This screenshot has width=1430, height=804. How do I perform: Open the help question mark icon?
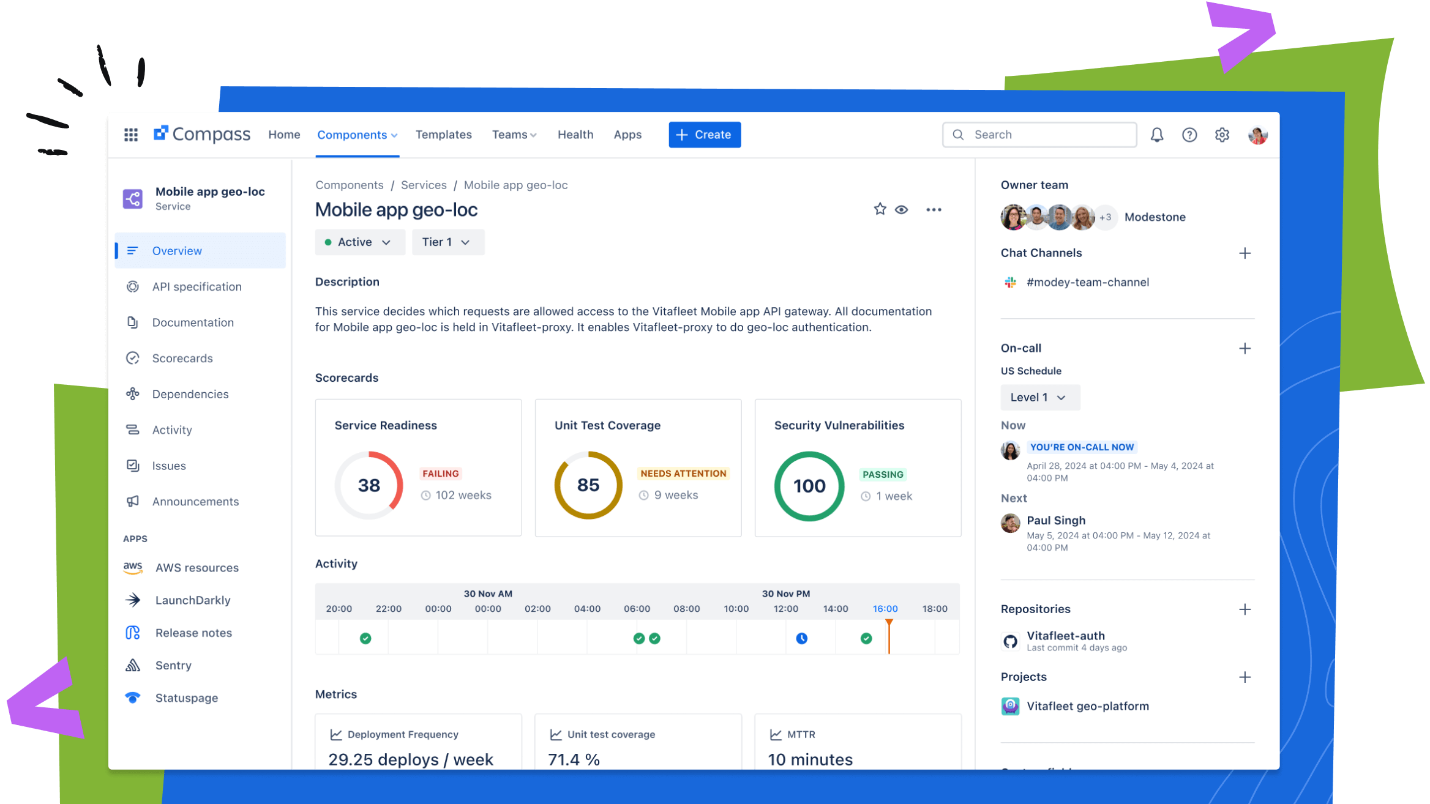[1189, 135]
